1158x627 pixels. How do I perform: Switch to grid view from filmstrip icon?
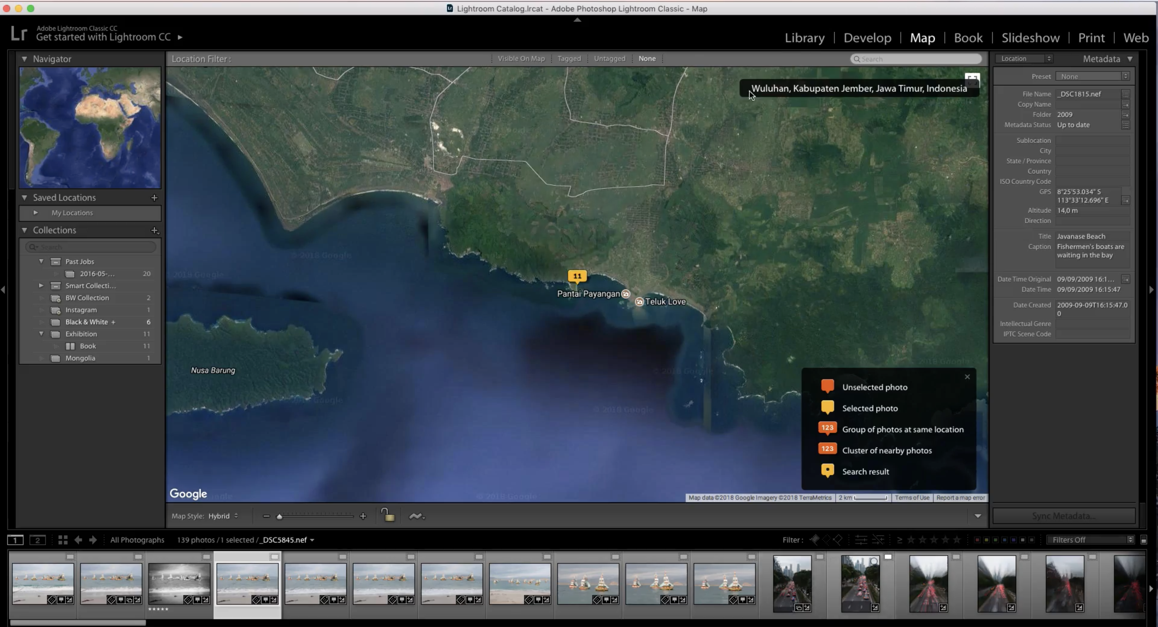click(63, 540)
